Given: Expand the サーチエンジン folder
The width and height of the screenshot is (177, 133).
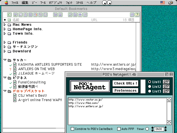Looking at the screenshot, I should [x=5, y=47].
